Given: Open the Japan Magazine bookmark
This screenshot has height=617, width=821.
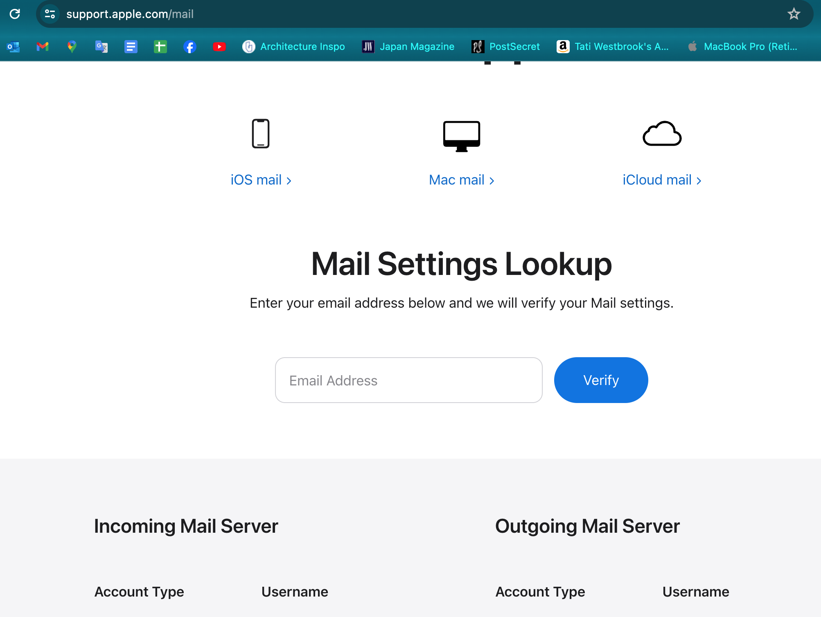Looking at the screenshot, I should 408,47.
